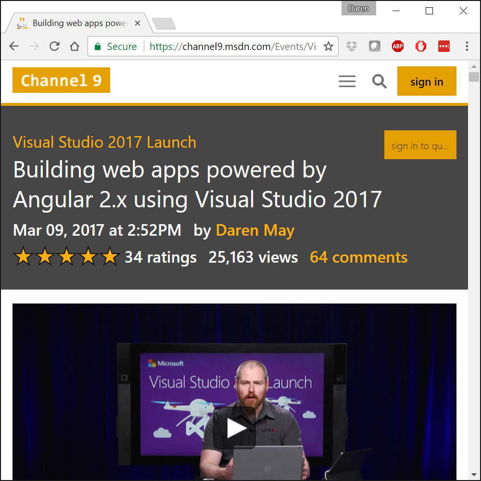Open the Dropbox extension icon

[352, 46]
